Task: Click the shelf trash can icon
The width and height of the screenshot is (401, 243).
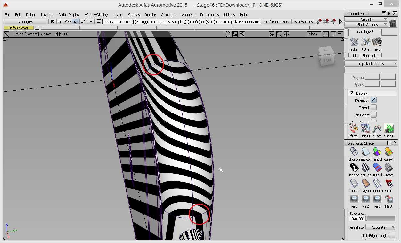Action: click(393, 23)
